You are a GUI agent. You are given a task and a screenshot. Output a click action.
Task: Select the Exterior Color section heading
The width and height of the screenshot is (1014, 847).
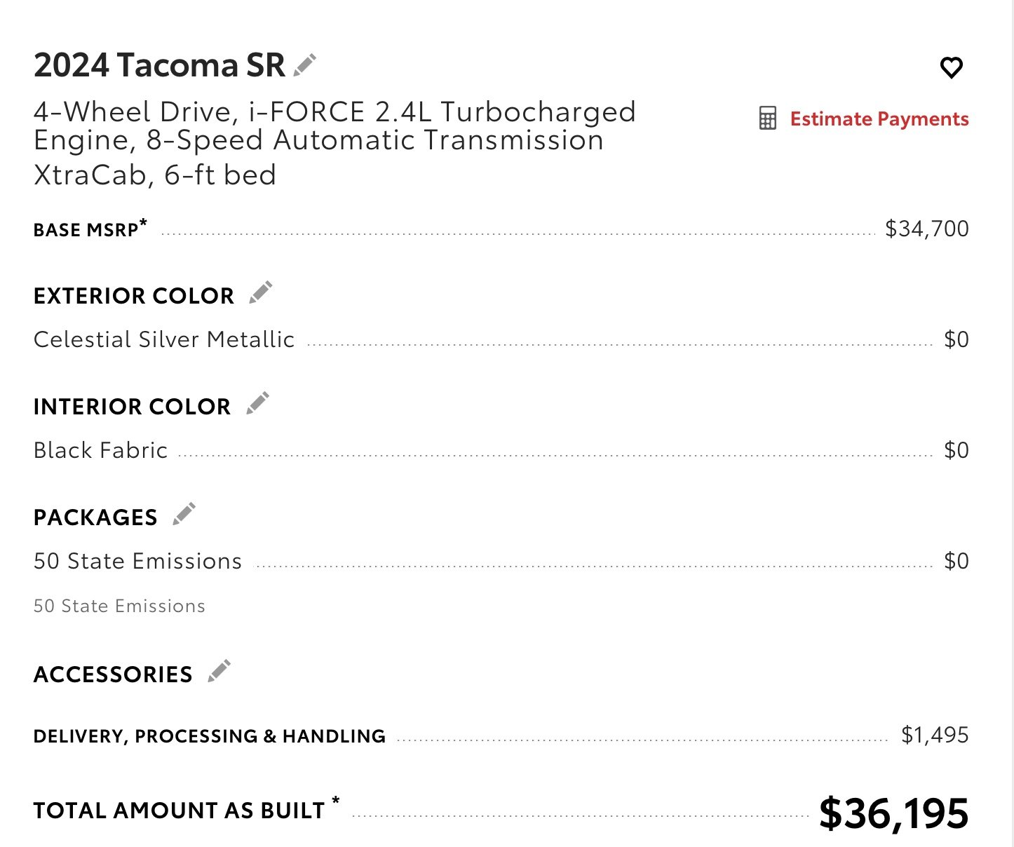pos(134,296)
